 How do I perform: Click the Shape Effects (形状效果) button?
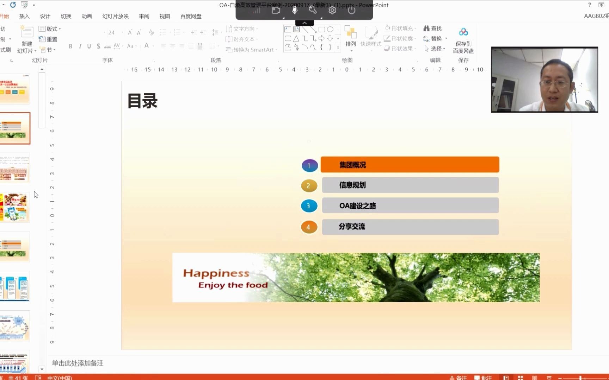point(400,49)
